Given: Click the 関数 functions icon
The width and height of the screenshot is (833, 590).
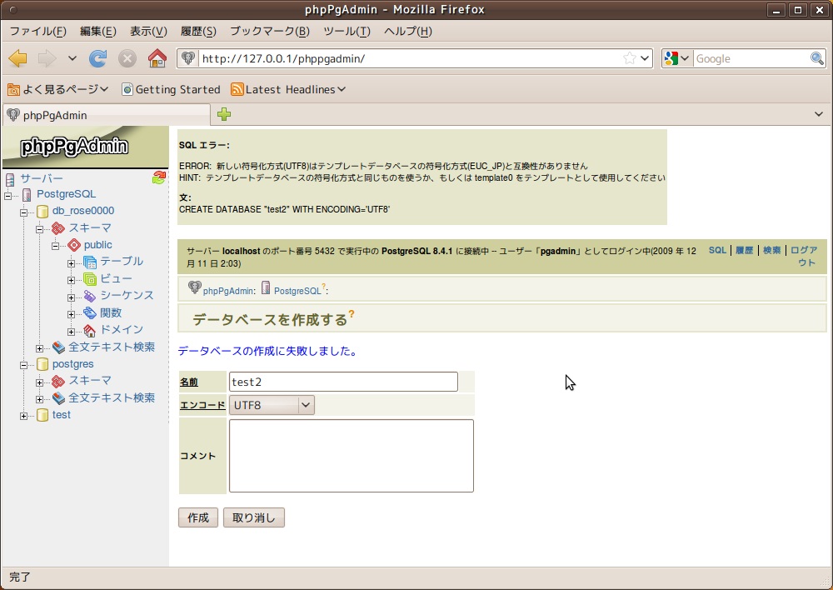Looking at the screenshot, I should coord(90,313).
